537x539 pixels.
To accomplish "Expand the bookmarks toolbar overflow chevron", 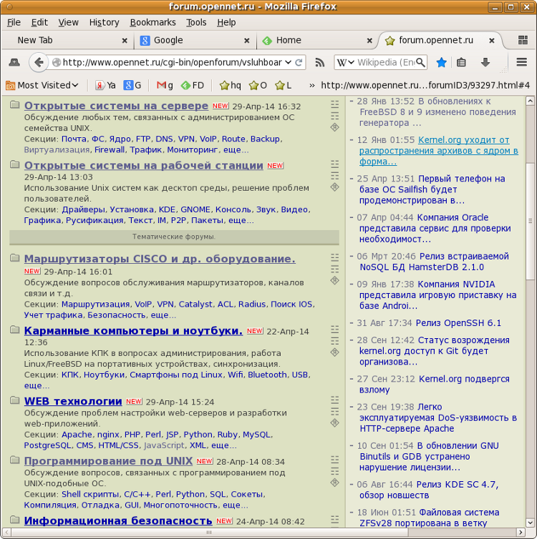I will click(311, 85).
